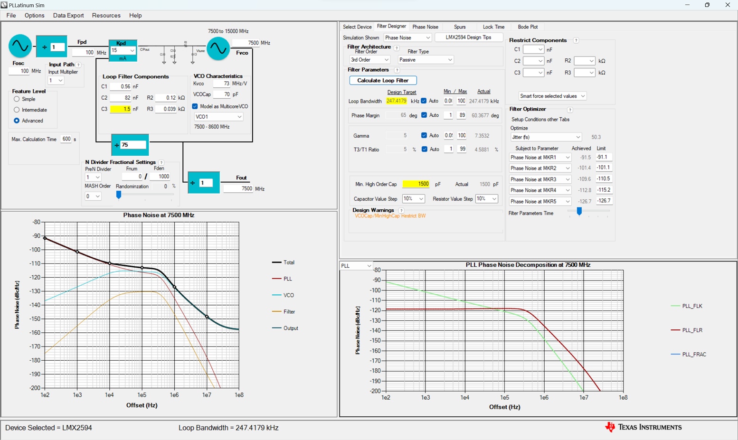Open the Filter Order dropdown

pyautogui.click(x=369, y=60)
